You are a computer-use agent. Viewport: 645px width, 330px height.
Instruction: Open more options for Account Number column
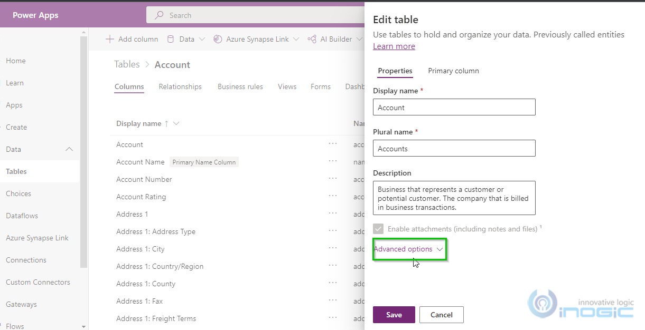[332, 178]
